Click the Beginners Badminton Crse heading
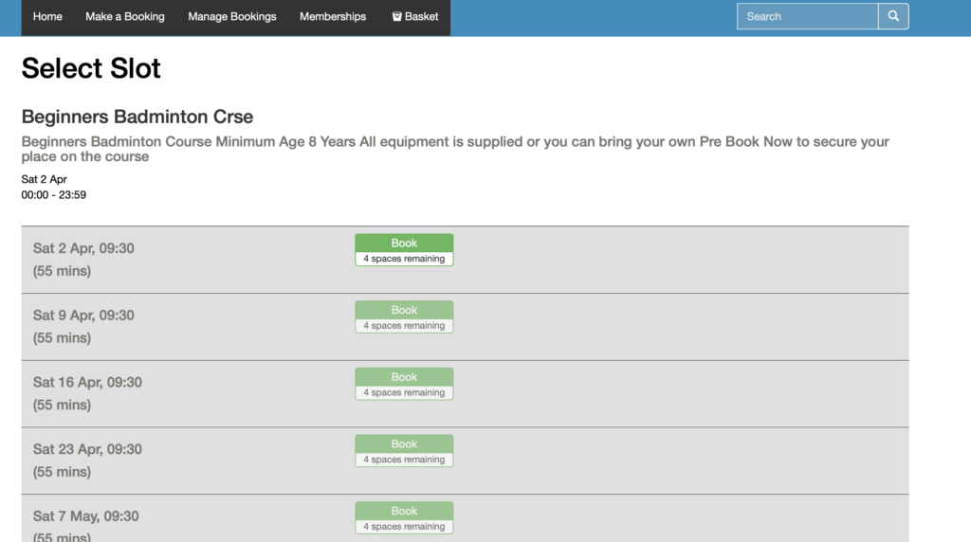 click(x=137, y=117)
